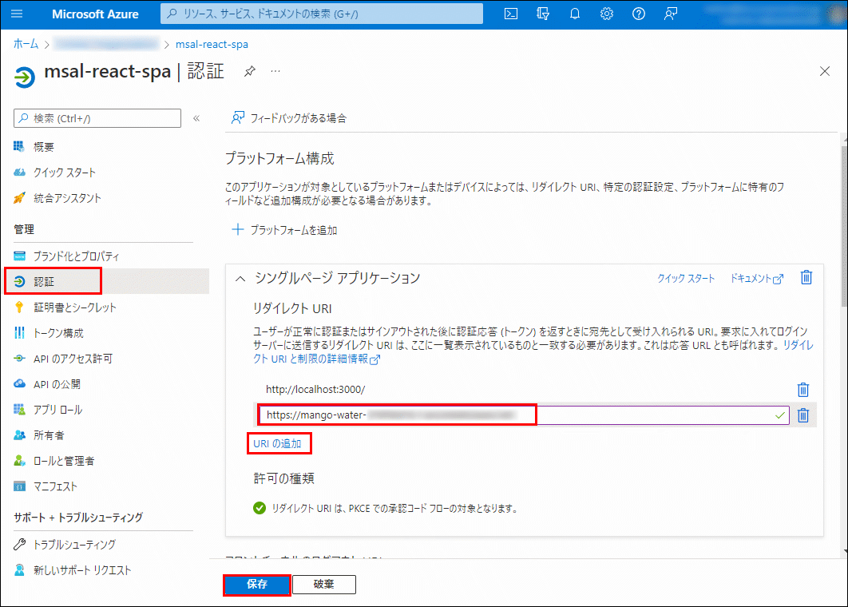
Task: Open the top bar feedback icon
Action: click(671, 14)
